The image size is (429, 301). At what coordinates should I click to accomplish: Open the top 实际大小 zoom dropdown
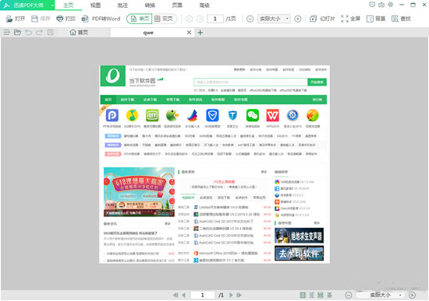coord(274,19)
